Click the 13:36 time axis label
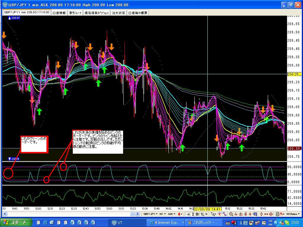303x227 pixels. tap(145, 209)
